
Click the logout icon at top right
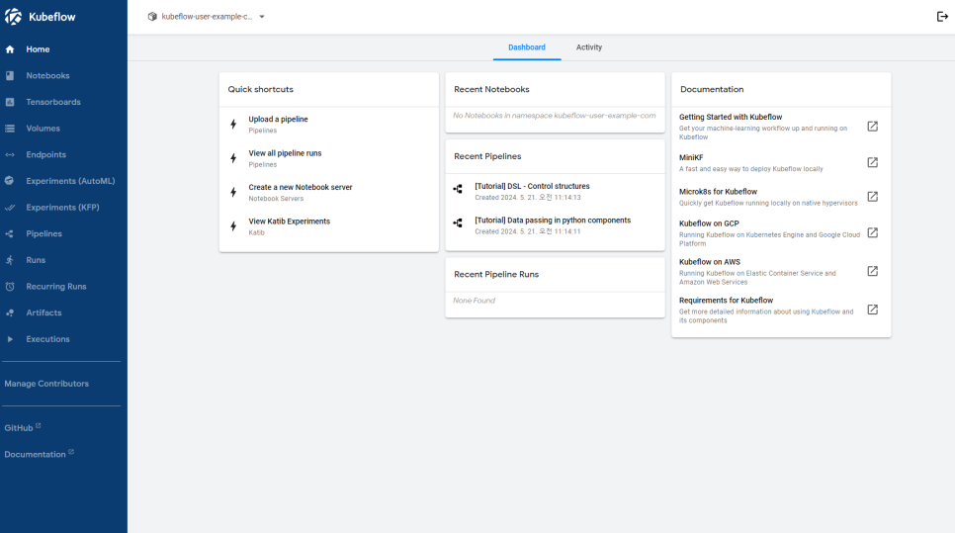941,17
